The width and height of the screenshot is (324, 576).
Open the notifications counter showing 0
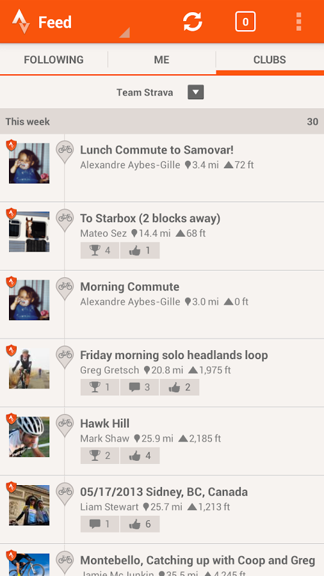click(x=245, y=22)
